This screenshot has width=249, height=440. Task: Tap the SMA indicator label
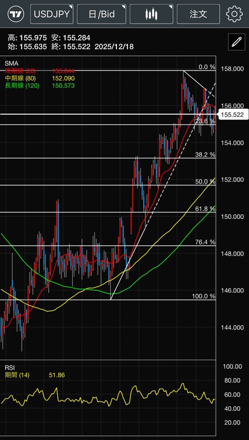[x=11, y=63]
